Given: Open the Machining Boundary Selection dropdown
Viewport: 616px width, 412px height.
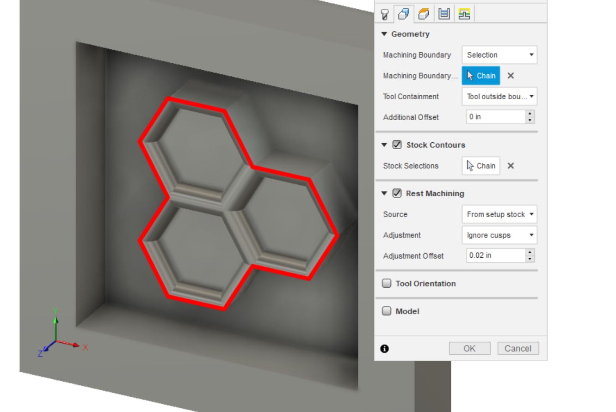Looking at the screenshot, I should (499, 55).
